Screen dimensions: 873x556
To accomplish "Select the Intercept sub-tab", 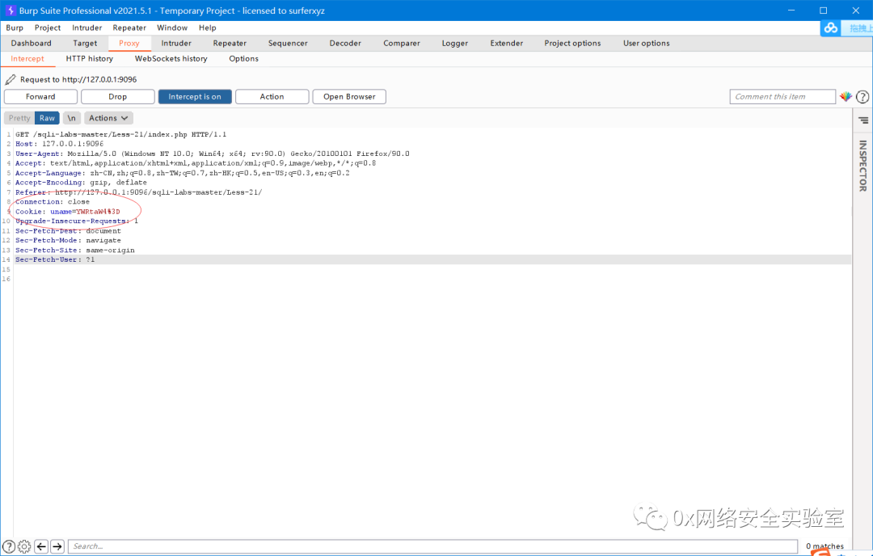I will click(x=27, y=59).
